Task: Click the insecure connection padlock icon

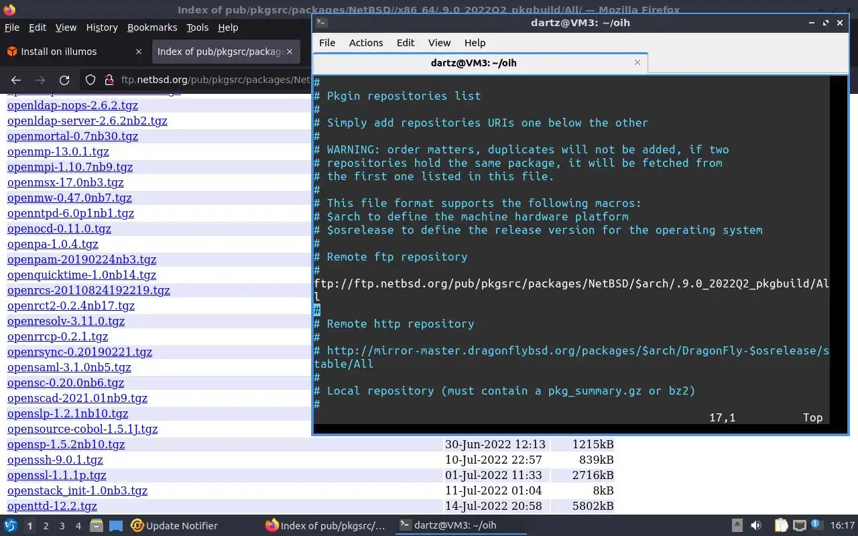Action: pos(109,80)
